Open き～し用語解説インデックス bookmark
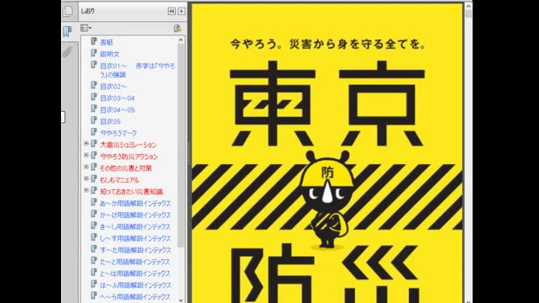This screenshot has height=303, width=539. point(135,226)
